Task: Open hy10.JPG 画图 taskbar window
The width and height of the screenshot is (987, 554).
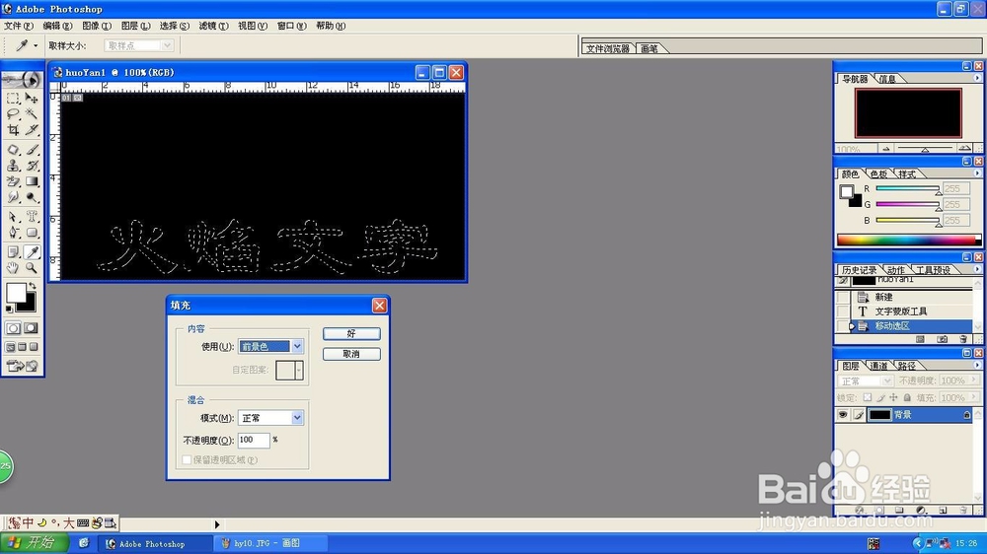Action: point(270,543)
